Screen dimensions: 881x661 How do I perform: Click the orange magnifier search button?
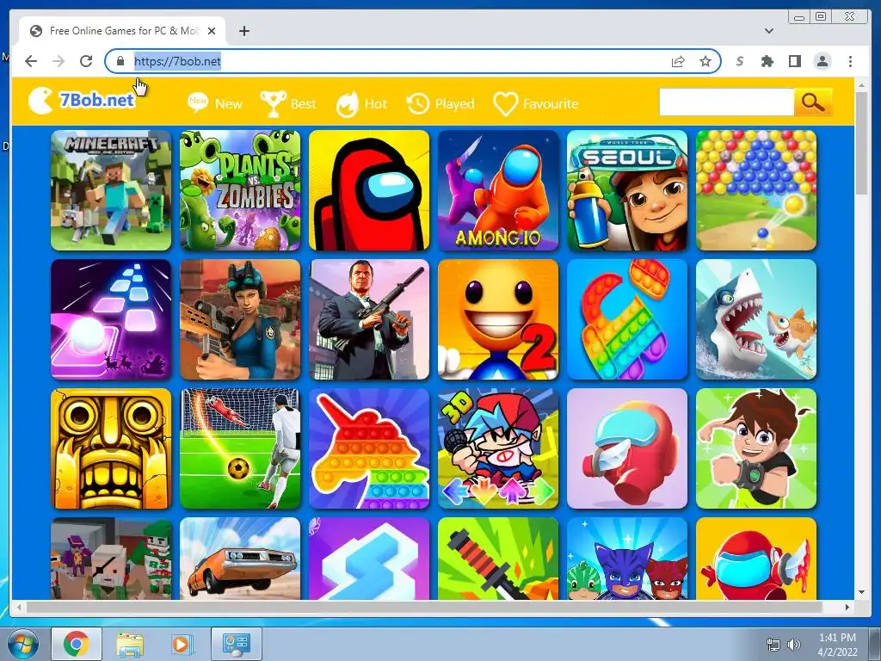812,102
